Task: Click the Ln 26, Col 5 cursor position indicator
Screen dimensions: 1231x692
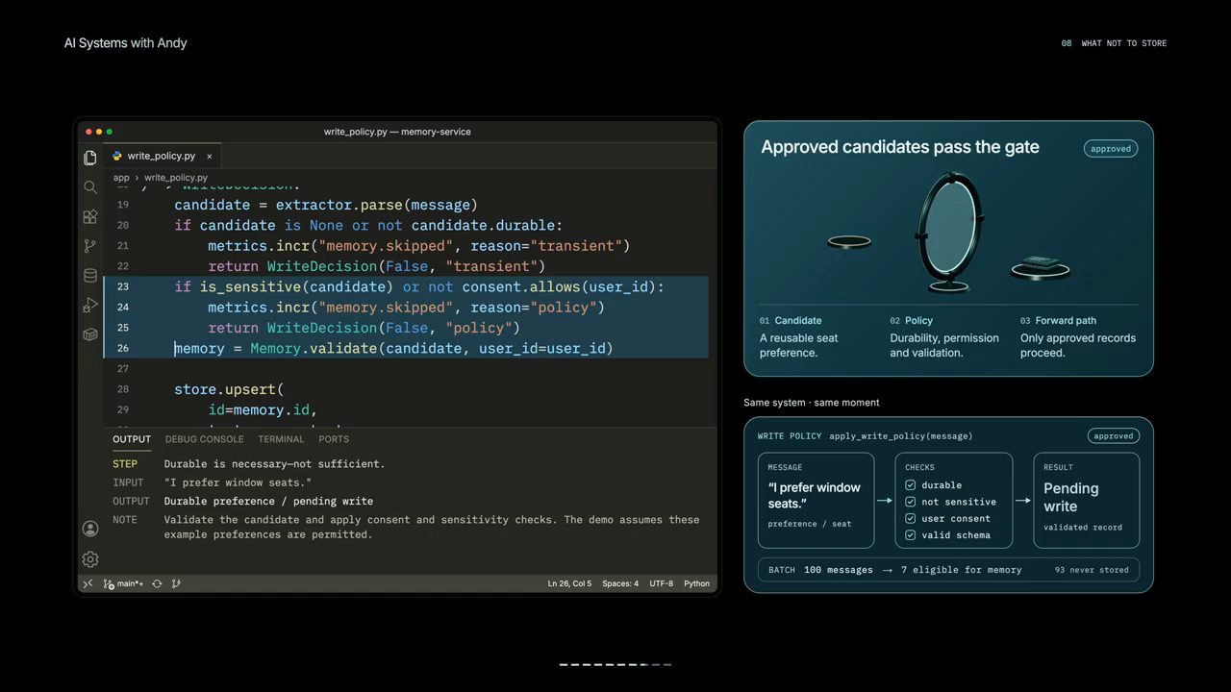Action: (x=569, y=583)
